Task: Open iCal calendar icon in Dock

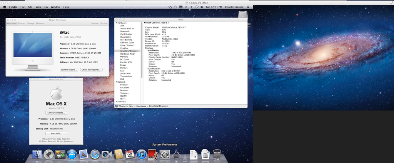Action: click(130, 154)
